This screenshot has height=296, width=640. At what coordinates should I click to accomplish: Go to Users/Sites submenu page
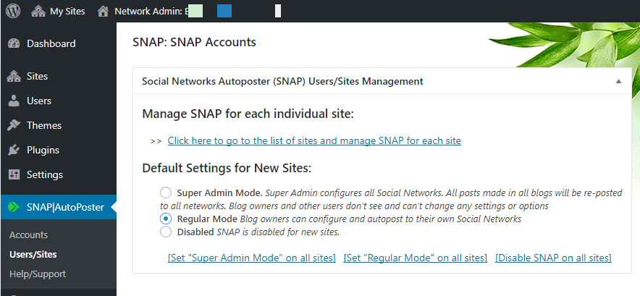point(33,254)
